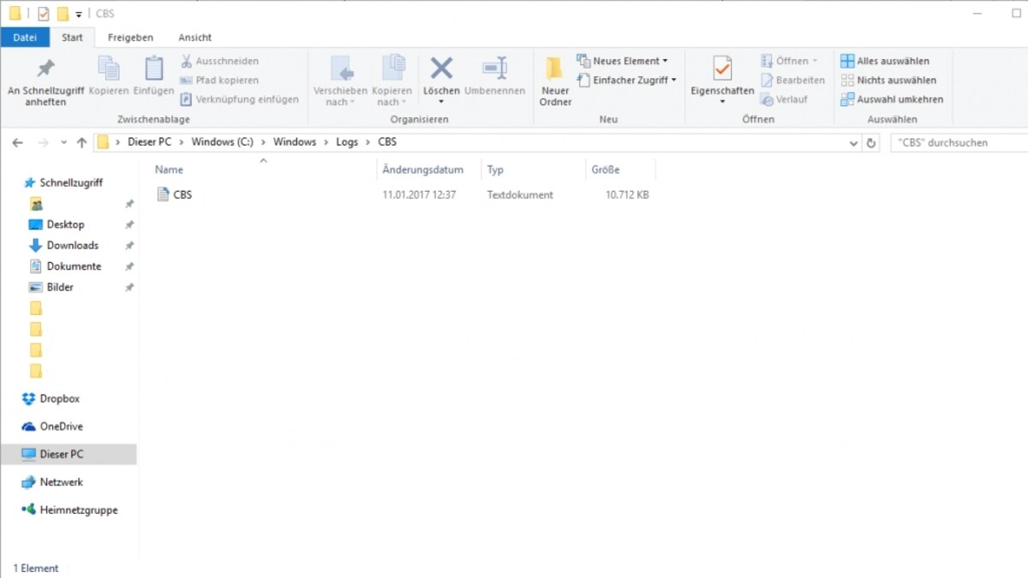Open recent locations dropdown arrow
This screenshot has width=1028, height=578.
click(63, 143)
